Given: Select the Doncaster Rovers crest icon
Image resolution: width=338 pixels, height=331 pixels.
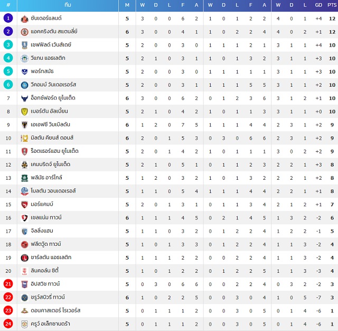Looking at the screenshot, I should [x=25, y=311].
